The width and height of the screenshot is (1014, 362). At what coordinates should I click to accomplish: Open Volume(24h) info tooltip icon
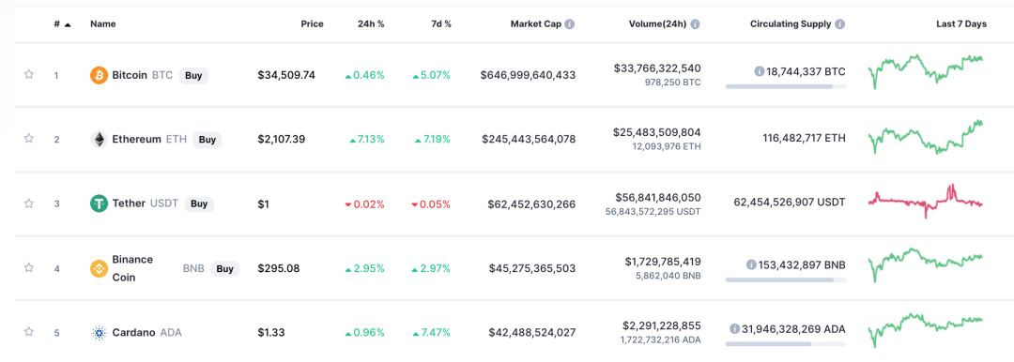click(x=695, y=24)
